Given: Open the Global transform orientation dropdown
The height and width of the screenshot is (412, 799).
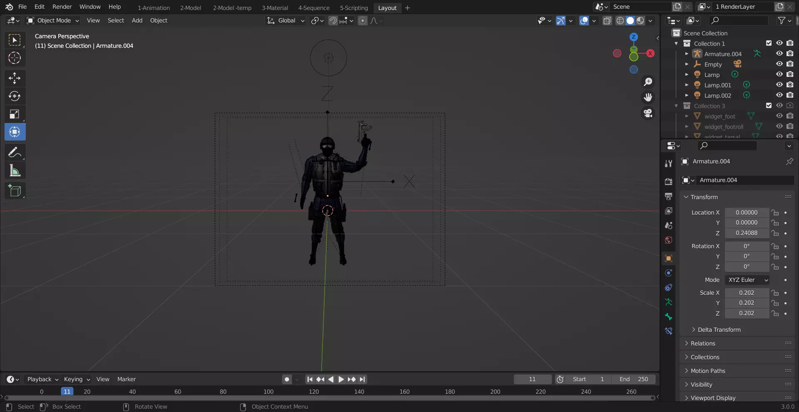Looking at the screenshot, I should [286, 20].
